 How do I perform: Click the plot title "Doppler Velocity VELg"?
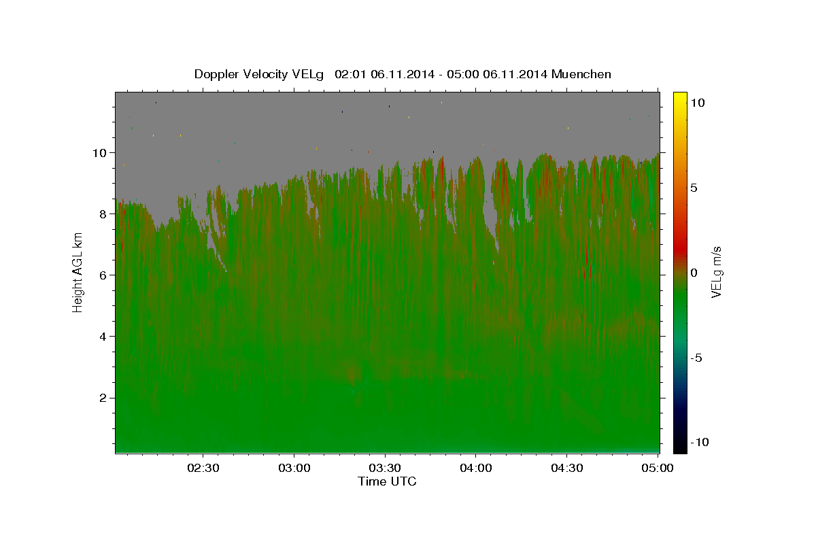tap(260, 74)
